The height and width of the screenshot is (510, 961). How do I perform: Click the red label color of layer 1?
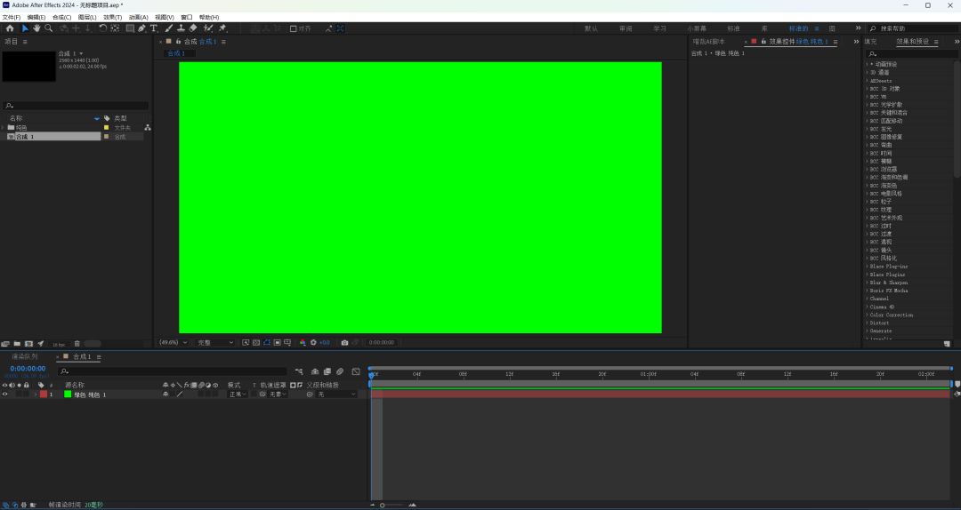click(x=43, y=394)
